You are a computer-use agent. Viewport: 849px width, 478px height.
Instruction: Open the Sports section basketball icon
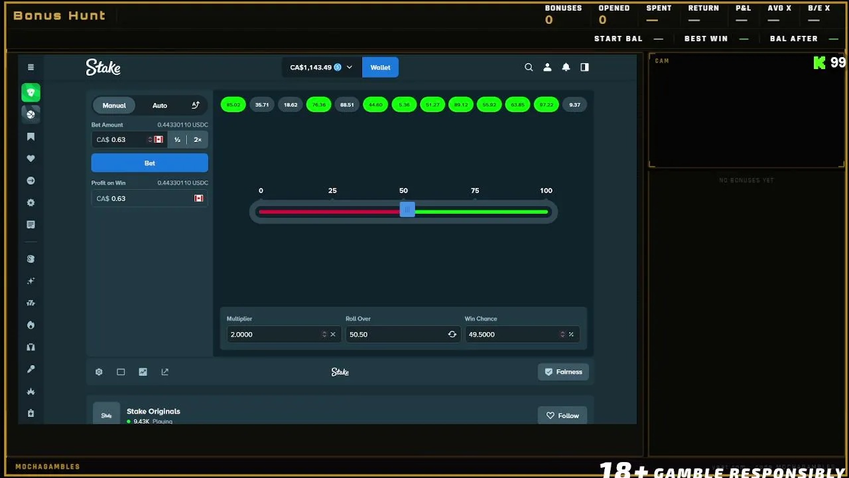coord(31,114)
